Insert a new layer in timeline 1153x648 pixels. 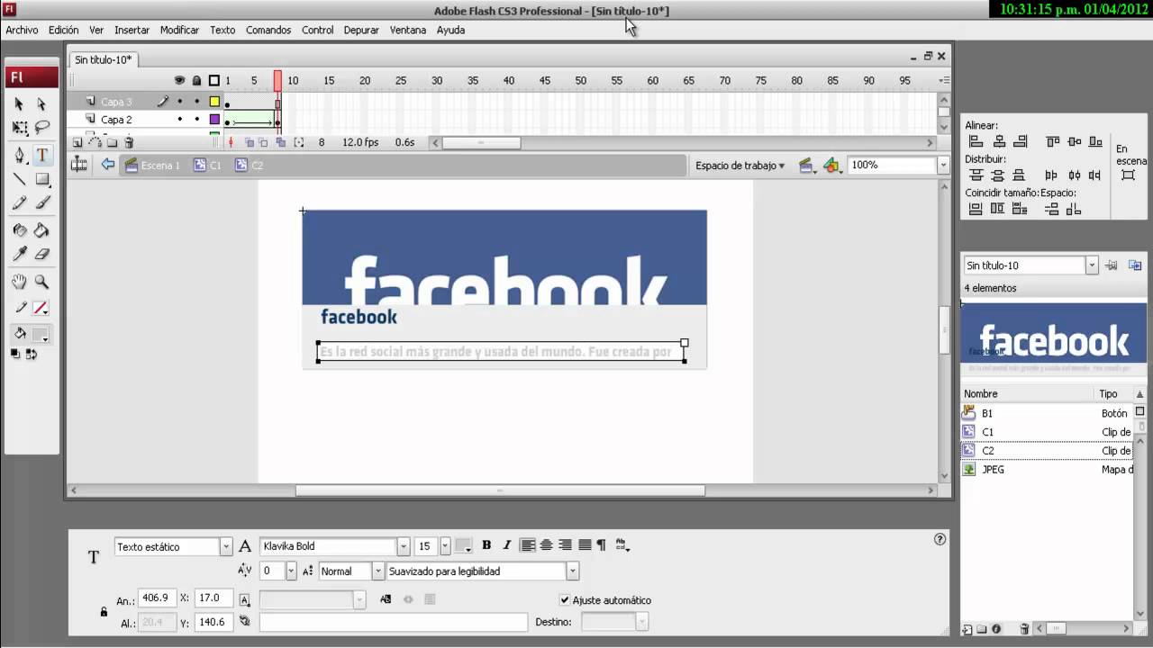click(x=78, y=142)
